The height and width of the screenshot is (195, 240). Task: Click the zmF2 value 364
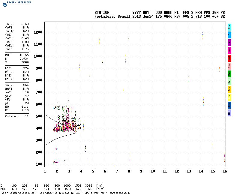point(26,85)
